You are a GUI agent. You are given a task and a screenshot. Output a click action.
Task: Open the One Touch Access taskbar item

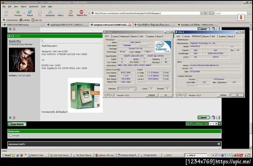click(60, 155)
